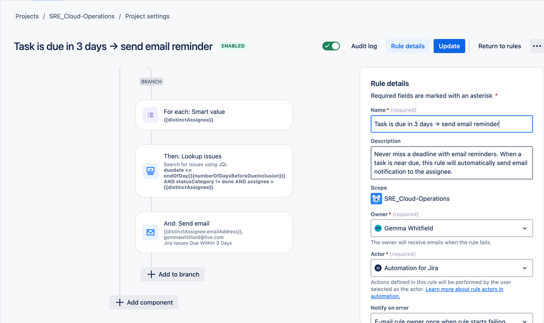Click the Description text area
544x323 pixels.
pyautogui.click(x=451, y=163)
